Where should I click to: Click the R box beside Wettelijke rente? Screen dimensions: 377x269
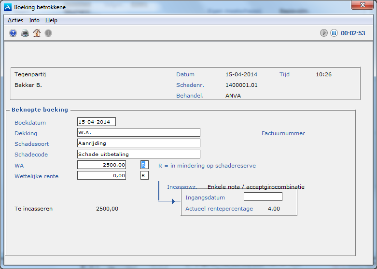(144, 175)
